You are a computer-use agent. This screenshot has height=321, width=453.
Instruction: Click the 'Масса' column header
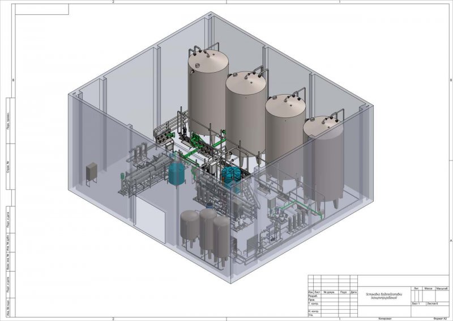429,289
